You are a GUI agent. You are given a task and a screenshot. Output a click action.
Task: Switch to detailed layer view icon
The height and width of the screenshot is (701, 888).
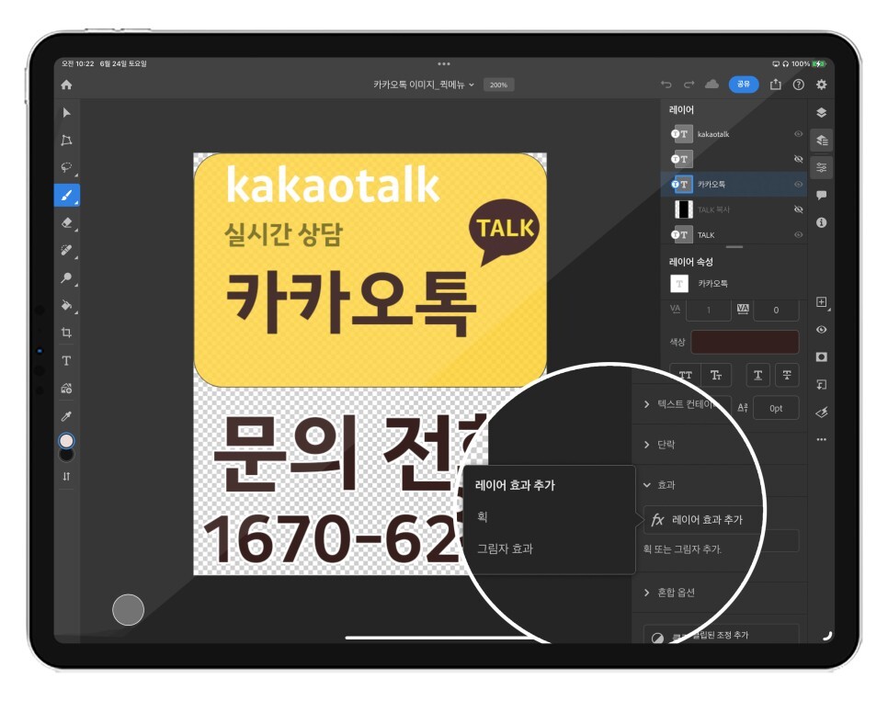point(821,140)
